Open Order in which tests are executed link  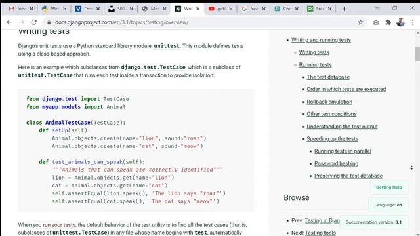pos(346,89)
